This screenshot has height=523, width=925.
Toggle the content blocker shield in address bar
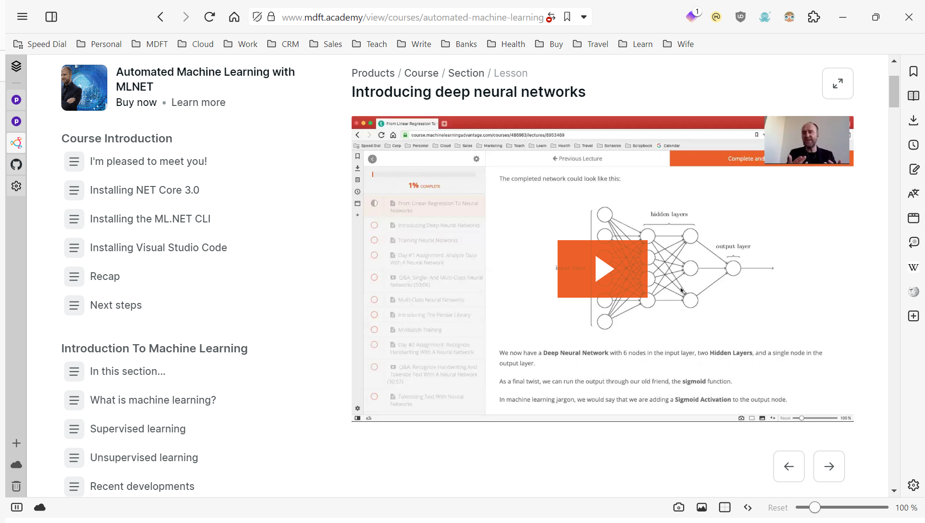click(x=257, y=17)
